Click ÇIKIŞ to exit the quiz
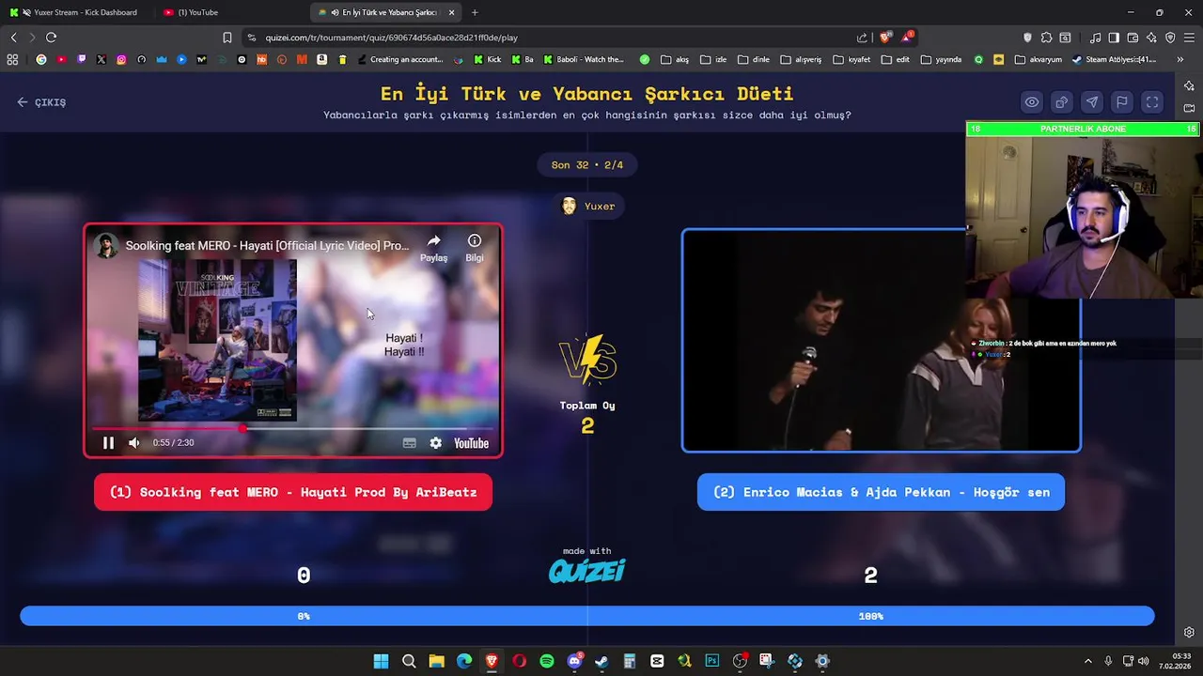Viewport: 1203px width, 676px height. [41, 102]
